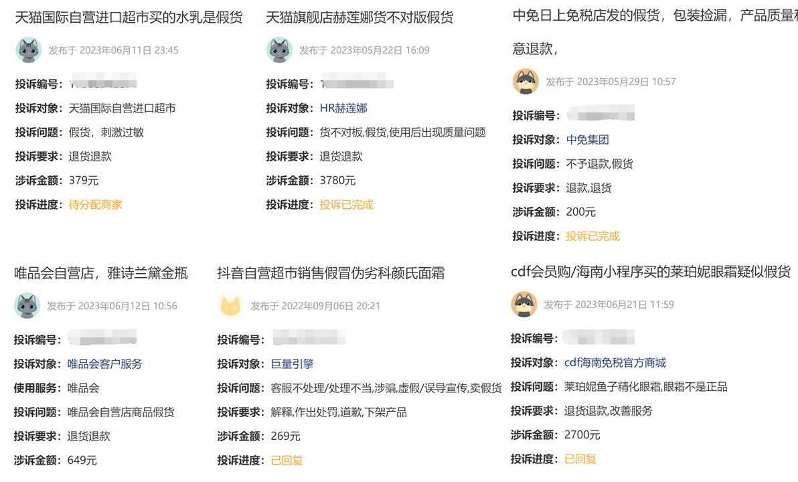Click the yellow cat avatar on the 抖音自营超市 complaint
Screen dimensions: 798x482
230,306
